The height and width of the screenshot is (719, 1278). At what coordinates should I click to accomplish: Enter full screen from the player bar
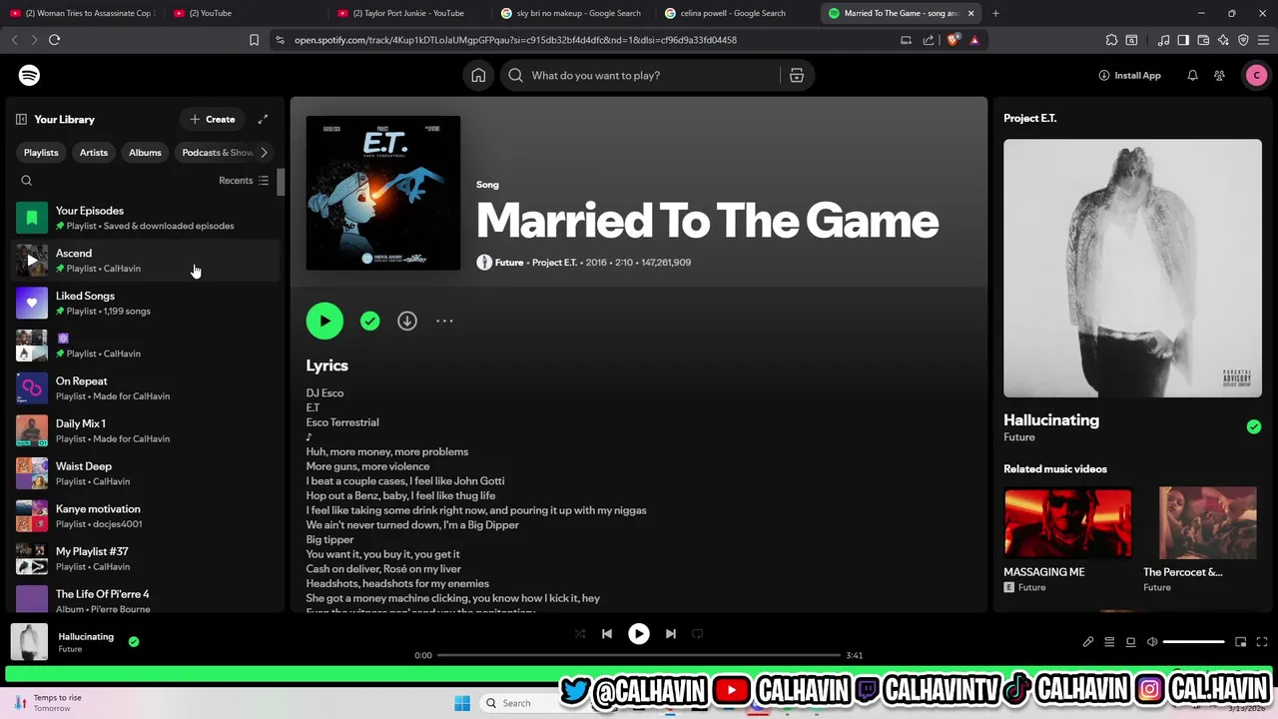[x=1262, y=642]
